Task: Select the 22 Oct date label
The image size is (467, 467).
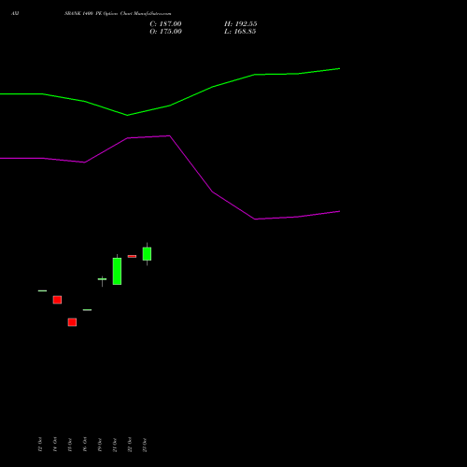Action: click(x=130, y=445)
